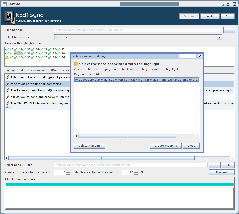Select page 30 in pages list
This screenshot has width=239, height=214.
[35, 58]
